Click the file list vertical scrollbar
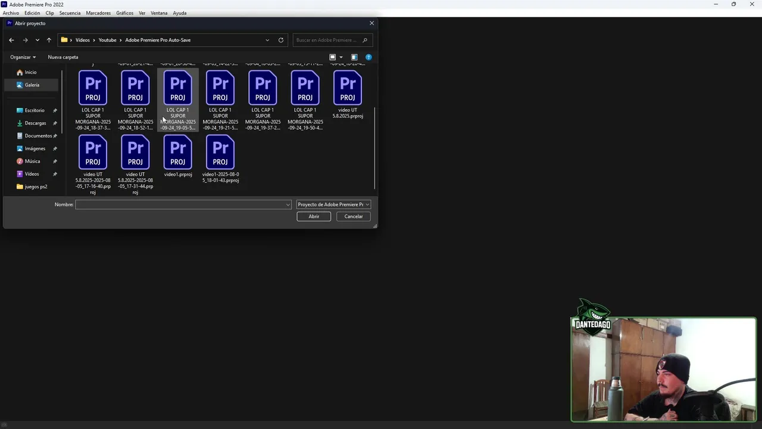 (374, 148)
